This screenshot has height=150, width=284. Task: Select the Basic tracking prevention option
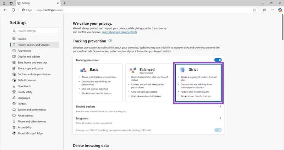[99, 82]
